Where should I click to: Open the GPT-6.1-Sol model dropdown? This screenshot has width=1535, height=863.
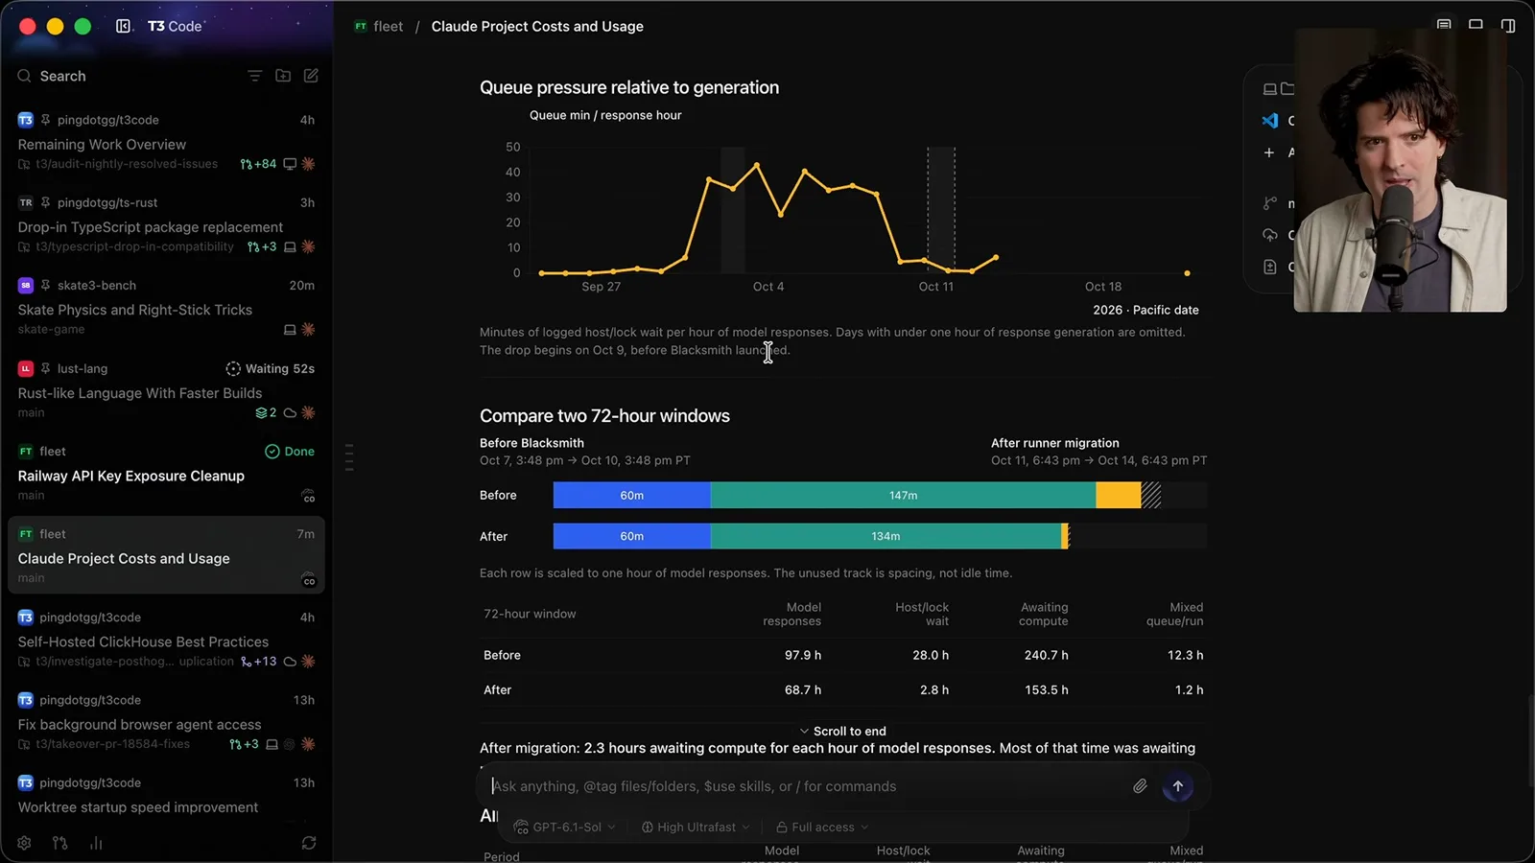point(565,827)
